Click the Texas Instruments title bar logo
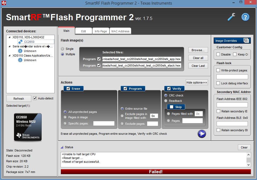This screenshot has height=180, width=257. (x=4, y=3)
